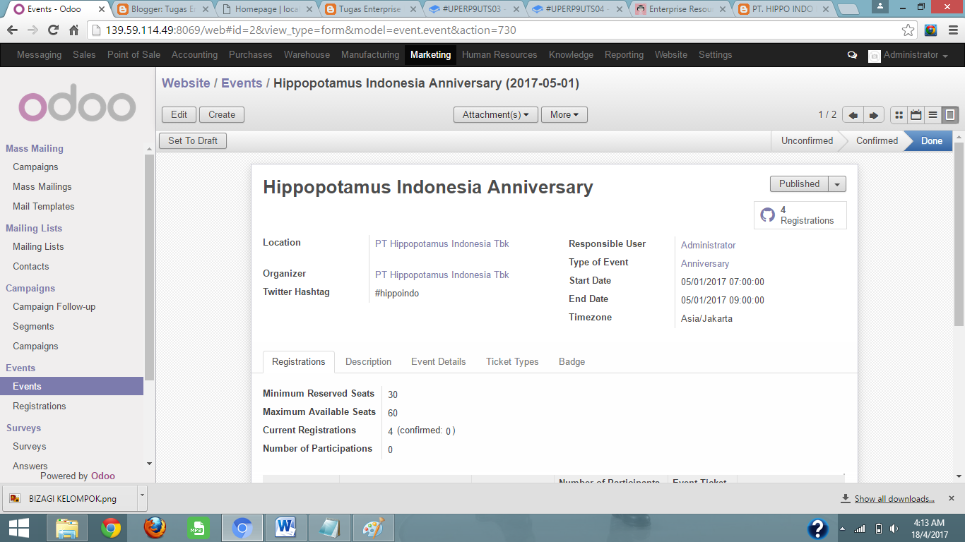Open the Events breadcrumb link
965x542 pixels.
[242, 83]
